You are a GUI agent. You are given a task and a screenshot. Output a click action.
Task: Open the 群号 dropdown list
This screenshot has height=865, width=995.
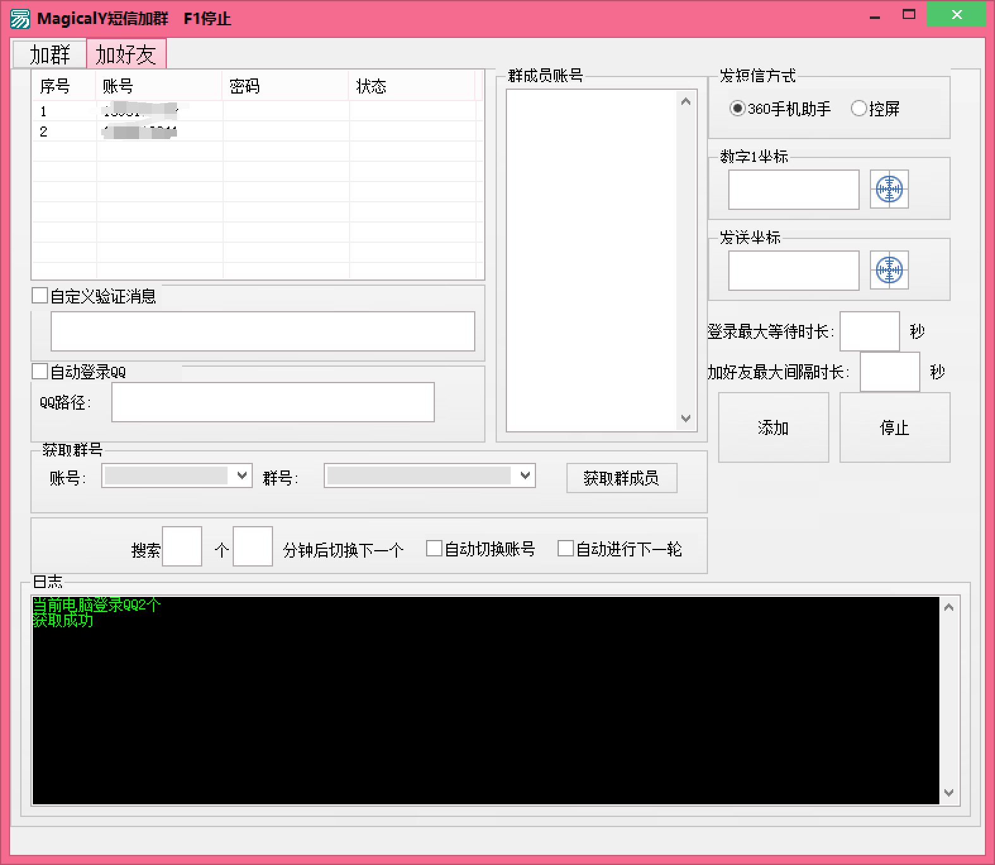click(430, 475)
